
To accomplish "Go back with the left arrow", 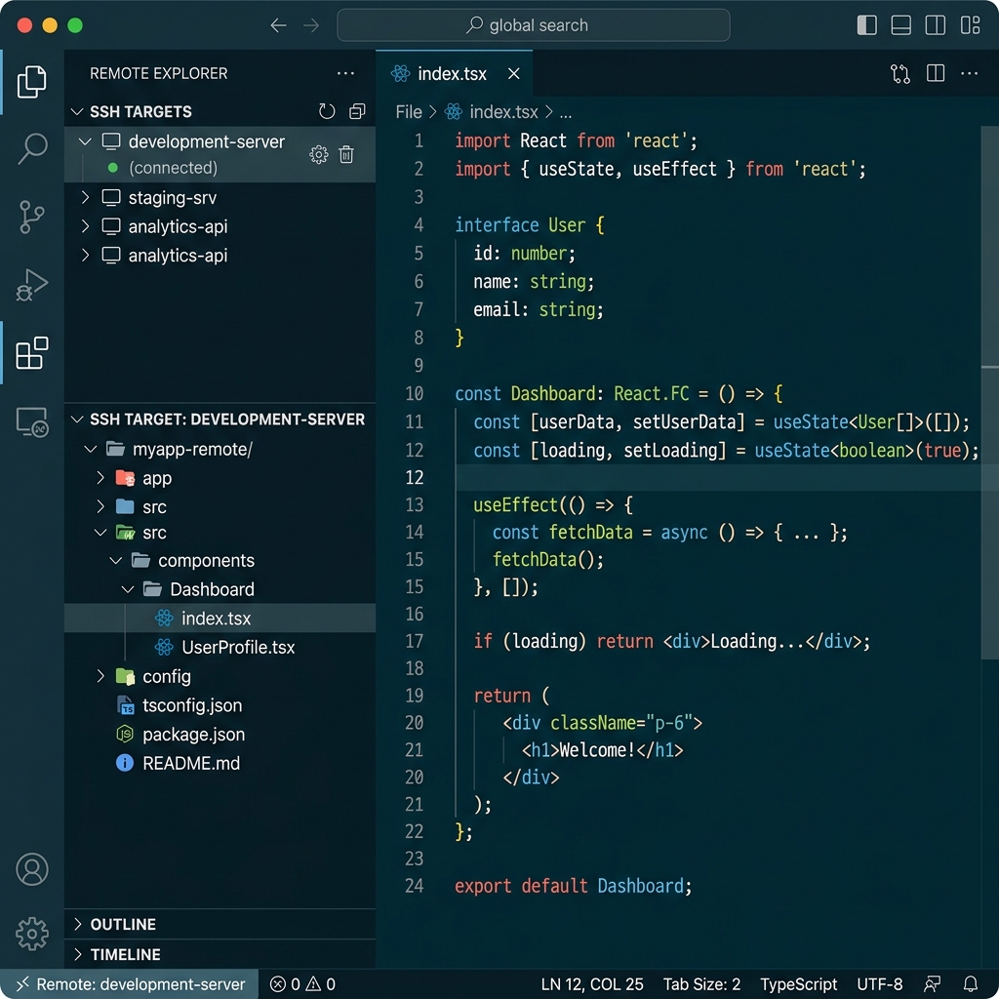I will coord(278,25).
